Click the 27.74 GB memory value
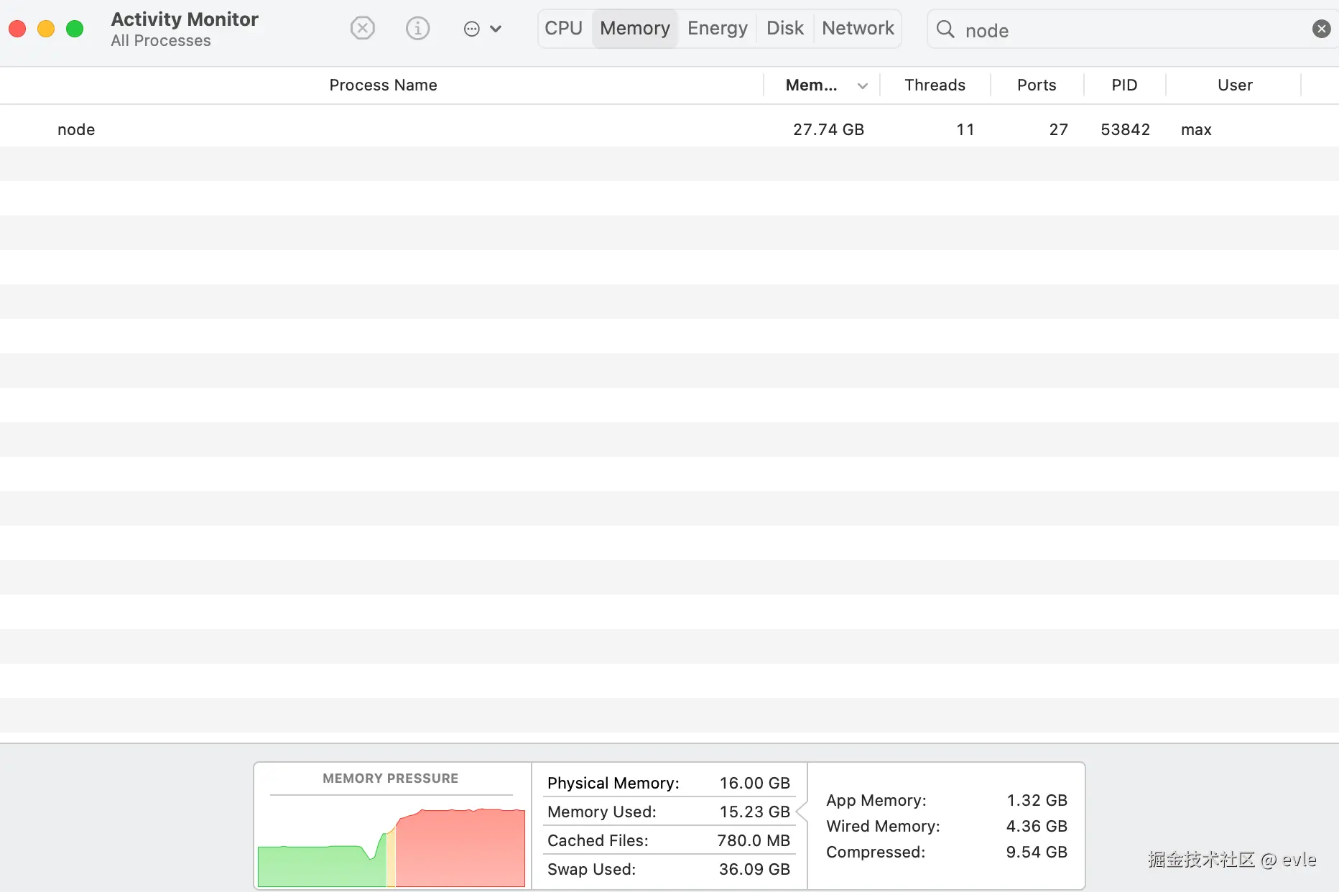 [828, 130]
